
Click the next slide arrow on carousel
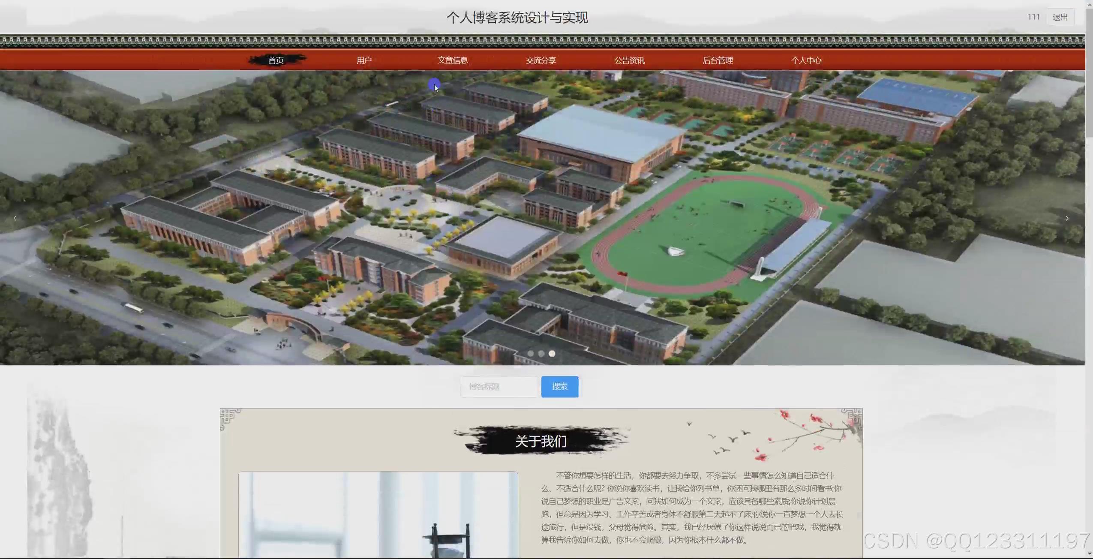pos(1067,219)
